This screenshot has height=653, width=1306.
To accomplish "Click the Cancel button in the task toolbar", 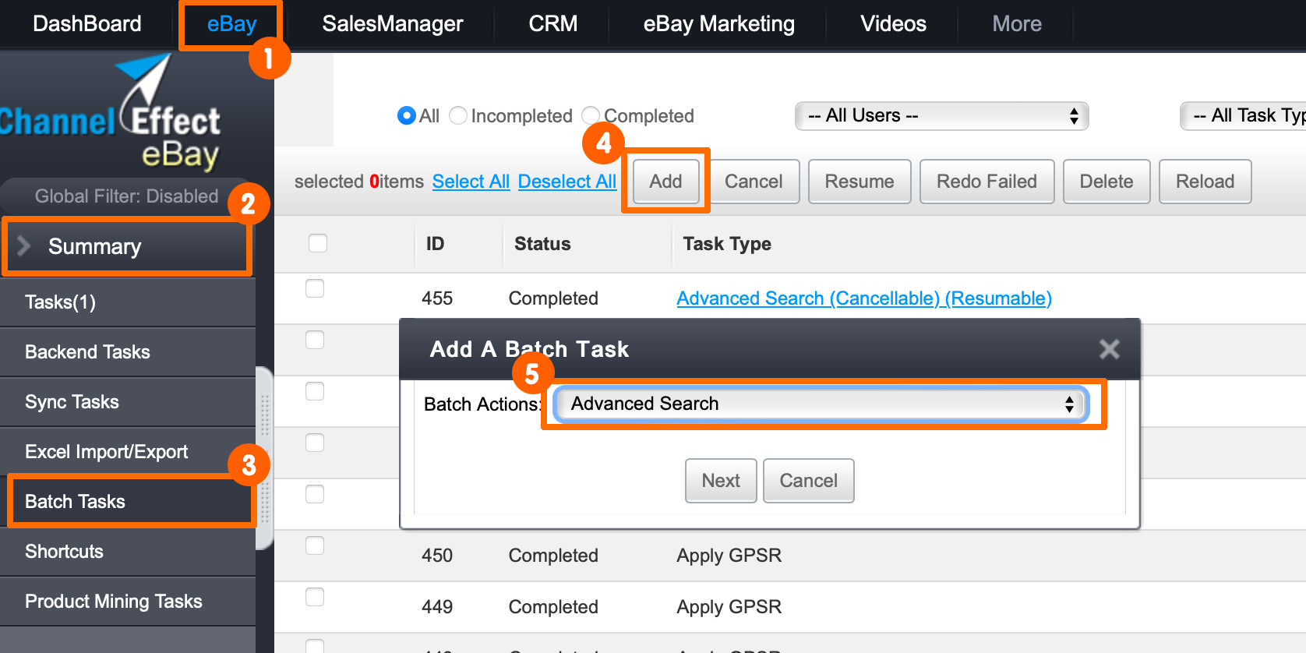I will pos(754,182).
